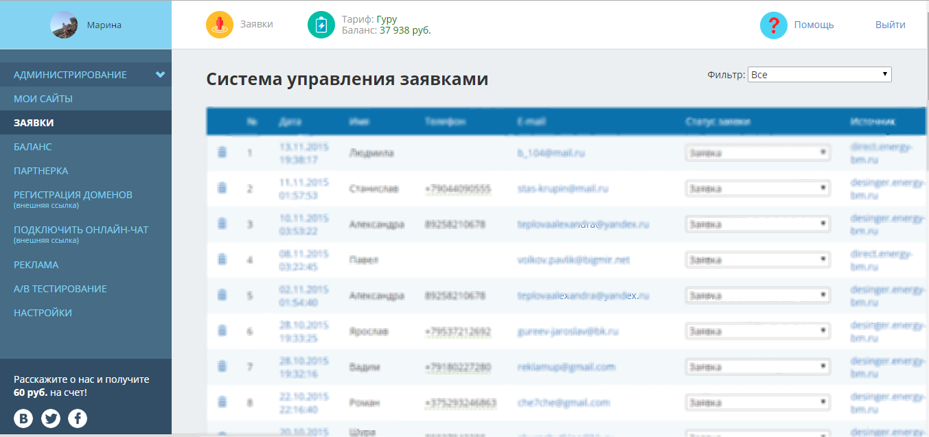Click the Заявки header text link
This screenshot has width=929, height=437.
[x=257, y=24]
